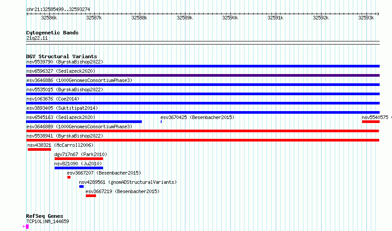392x231 pixels.
Task: Select the red esv3667219 variant bar
Action: (x=91, y=196)
